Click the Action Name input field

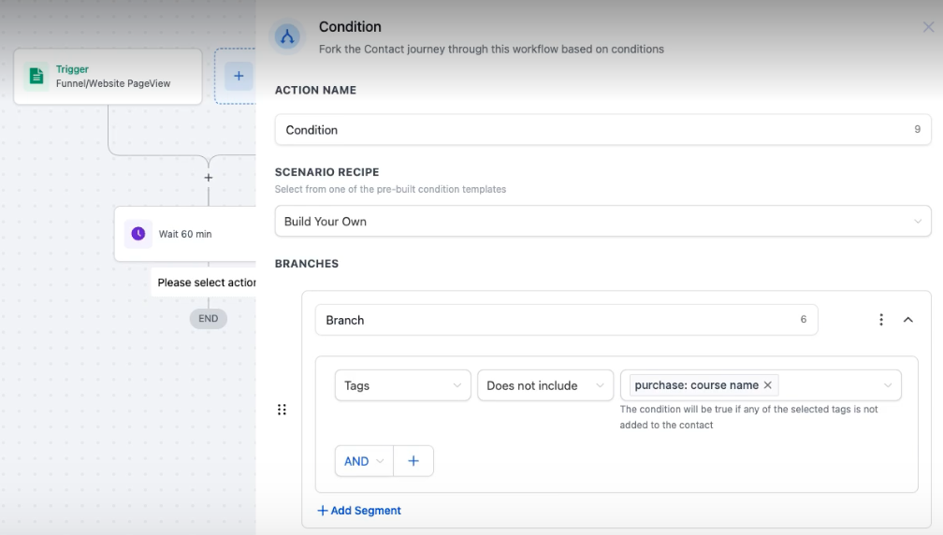click(x=589, y=130)
